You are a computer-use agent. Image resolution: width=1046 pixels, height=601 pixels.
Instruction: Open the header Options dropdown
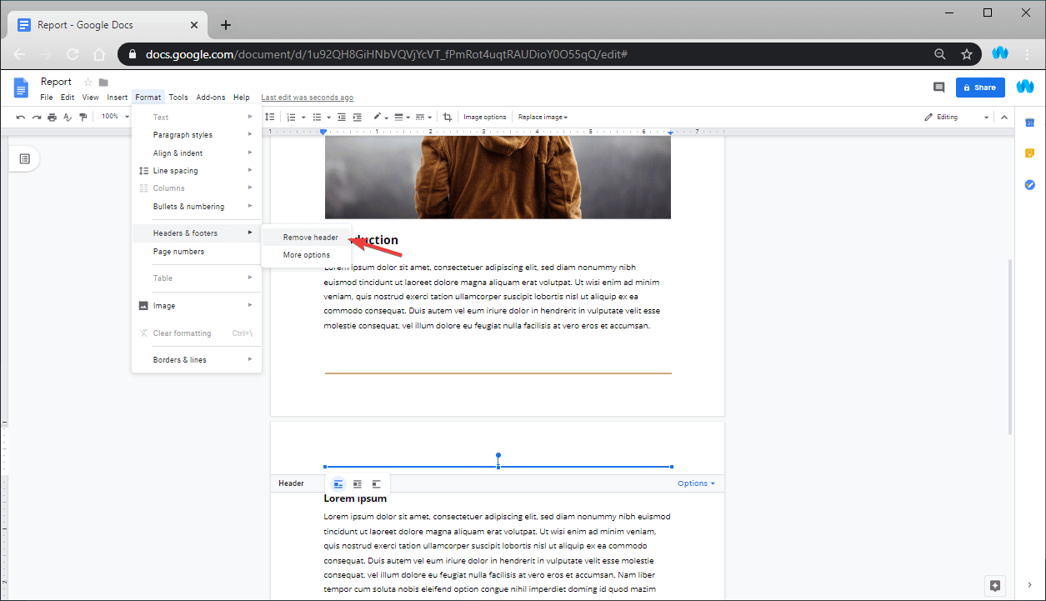click(x=695, y=483)
